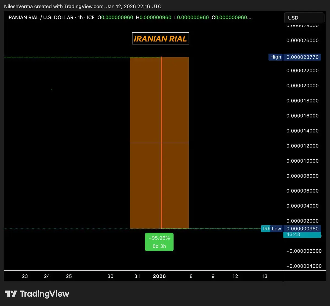Viewport: 330px width, 306px height.
Task: Click the IRANIAN RIAL orange title label
Action: coord(160,39)
